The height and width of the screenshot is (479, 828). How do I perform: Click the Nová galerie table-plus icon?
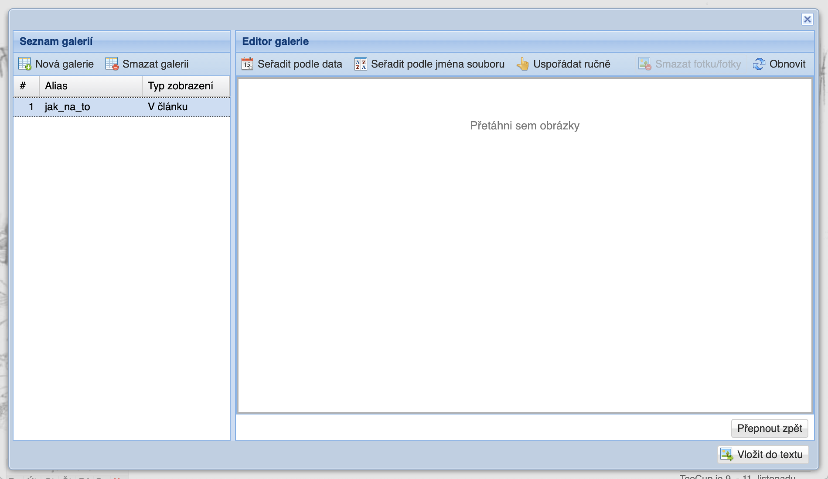25,64
